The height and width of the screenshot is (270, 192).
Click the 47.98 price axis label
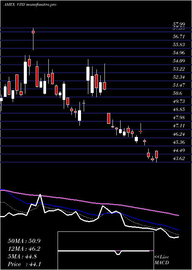[x=179, y=117]
